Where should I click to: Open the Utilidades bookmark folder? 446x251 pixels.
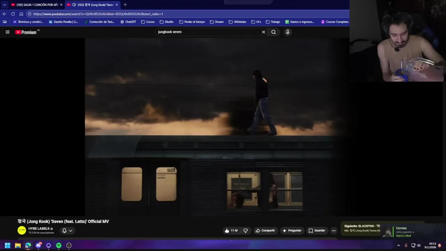pyautogui.click(x=237, y=22)
